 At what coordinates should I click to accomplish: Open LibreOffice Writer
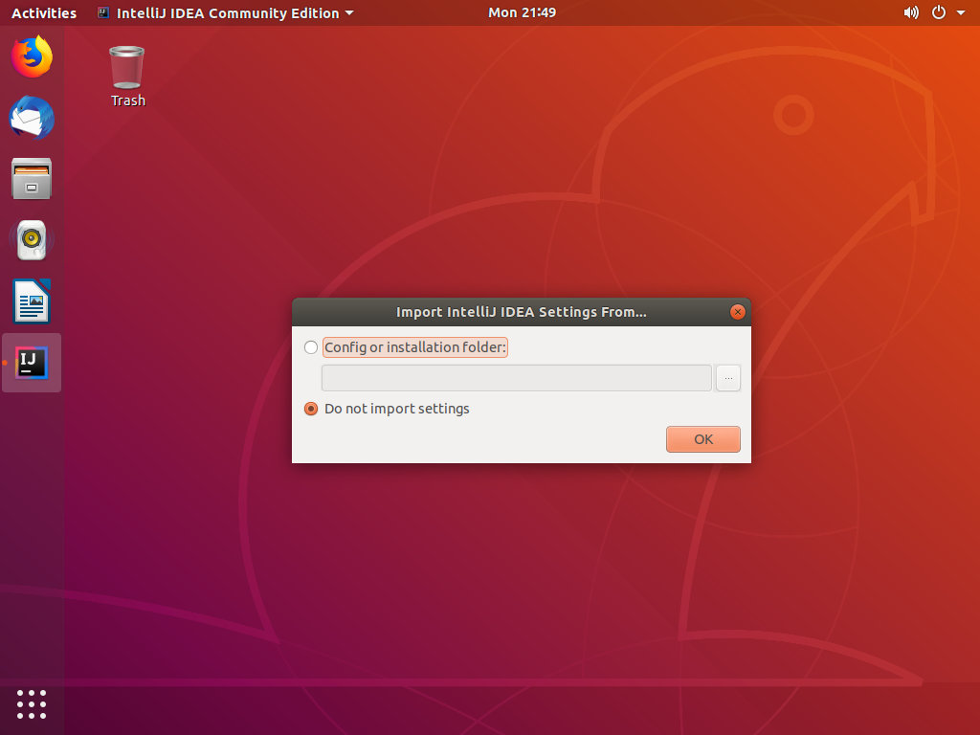(x=32, y=301)
